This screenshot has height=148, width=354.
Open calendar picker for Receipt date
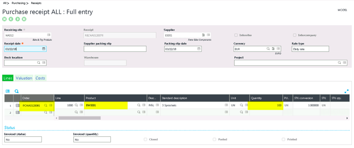[44, 49]
